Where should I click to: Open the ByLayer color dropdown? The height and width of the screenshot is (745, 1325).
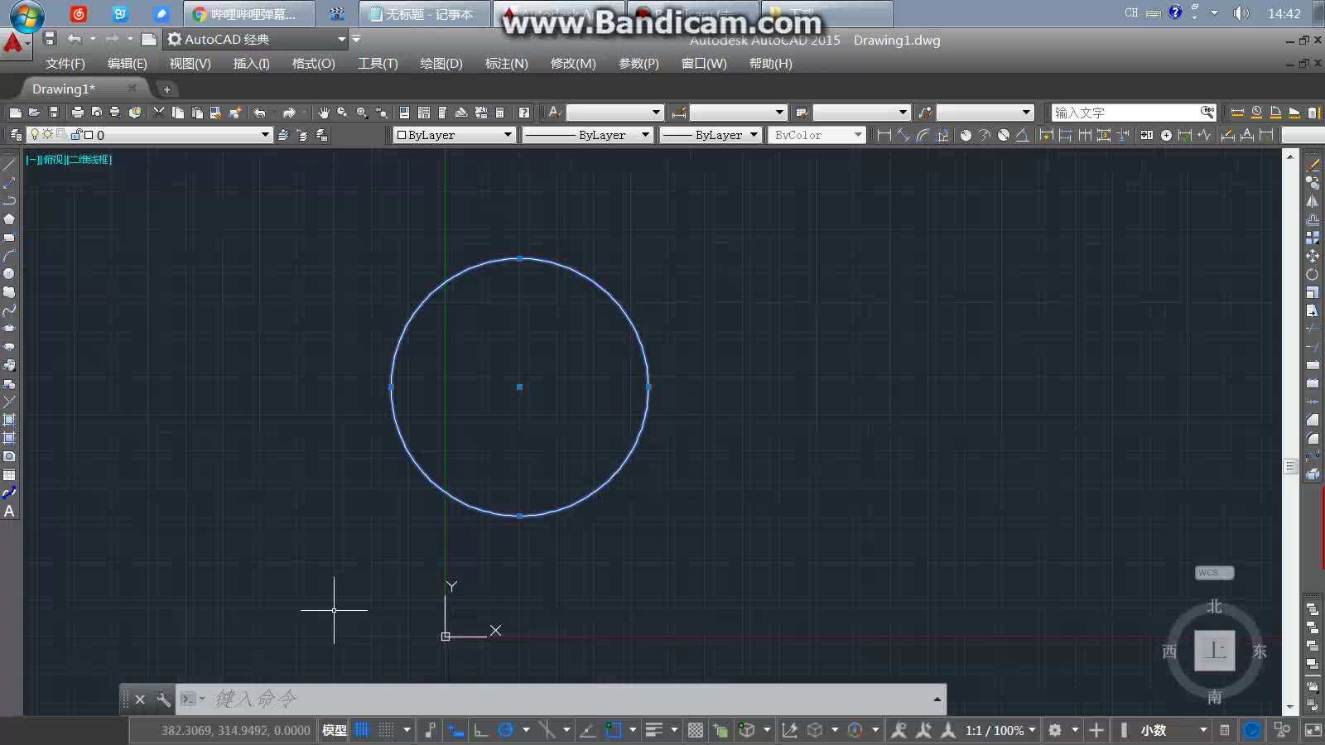(508, 135)
